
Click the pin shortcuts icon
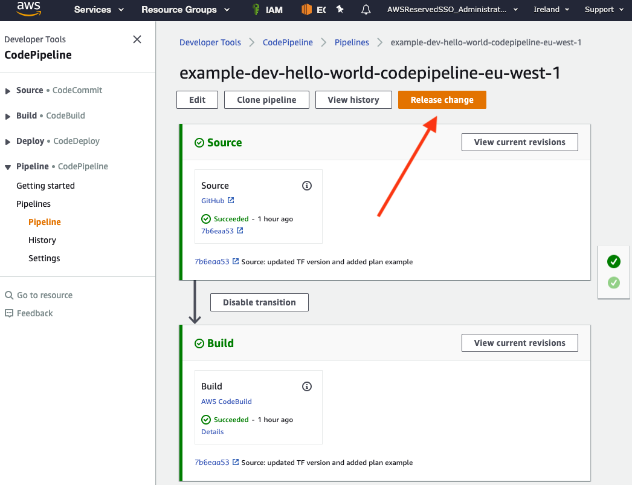(340, 9)
